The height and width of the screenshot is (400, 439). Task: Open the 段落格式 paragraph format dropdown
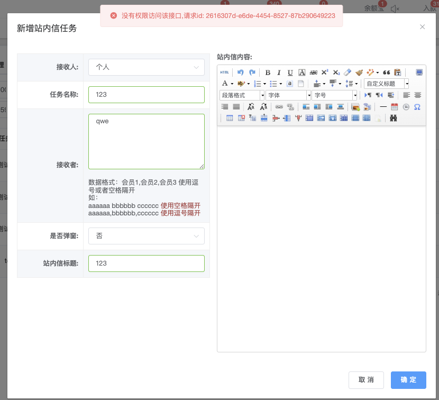242,95
